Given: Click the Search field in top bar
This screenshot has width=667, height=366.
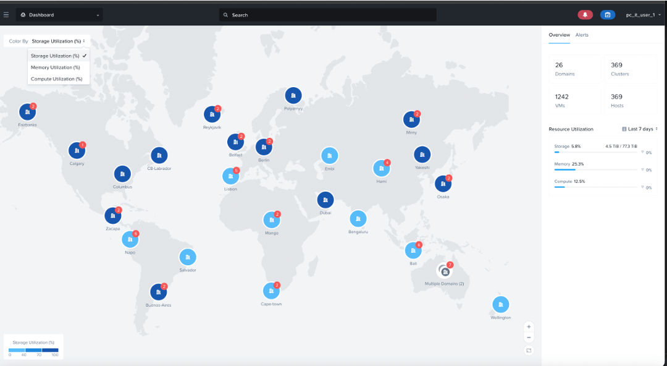Looking at the screenshot, I should pos(327,14).
